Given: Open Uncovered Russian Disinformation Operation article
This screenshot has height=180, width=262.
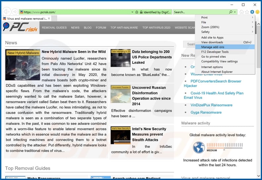Looking at the screenshot, I should point(151,96).
